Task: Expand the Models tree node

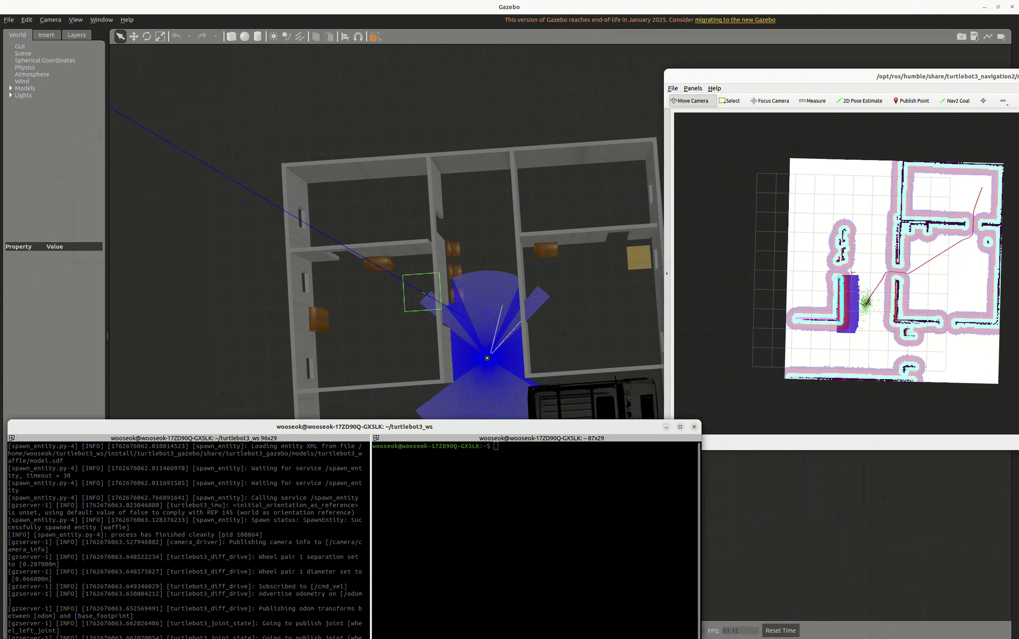Action: (x=10, y=88)
